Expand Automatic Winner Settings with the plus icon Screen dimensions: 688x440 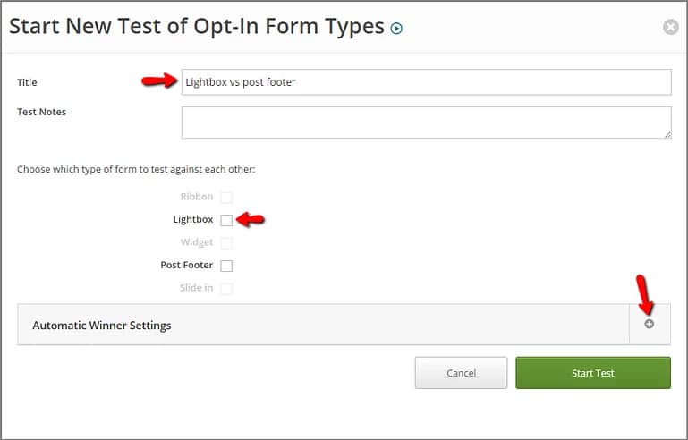point(649,324)
